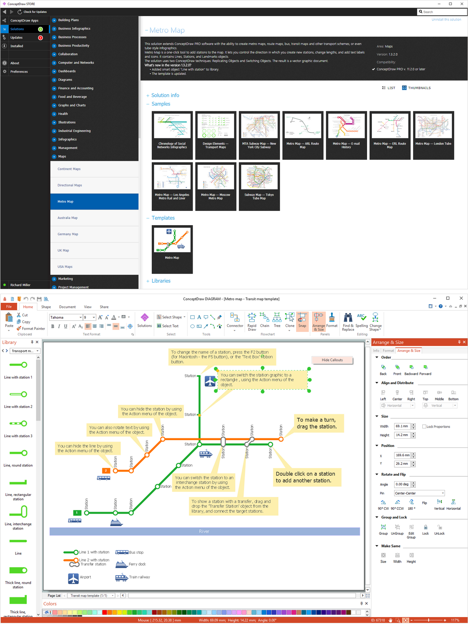The image size is (468, 624).
Task: Click the Lock icon
Action: pos(426,527)
